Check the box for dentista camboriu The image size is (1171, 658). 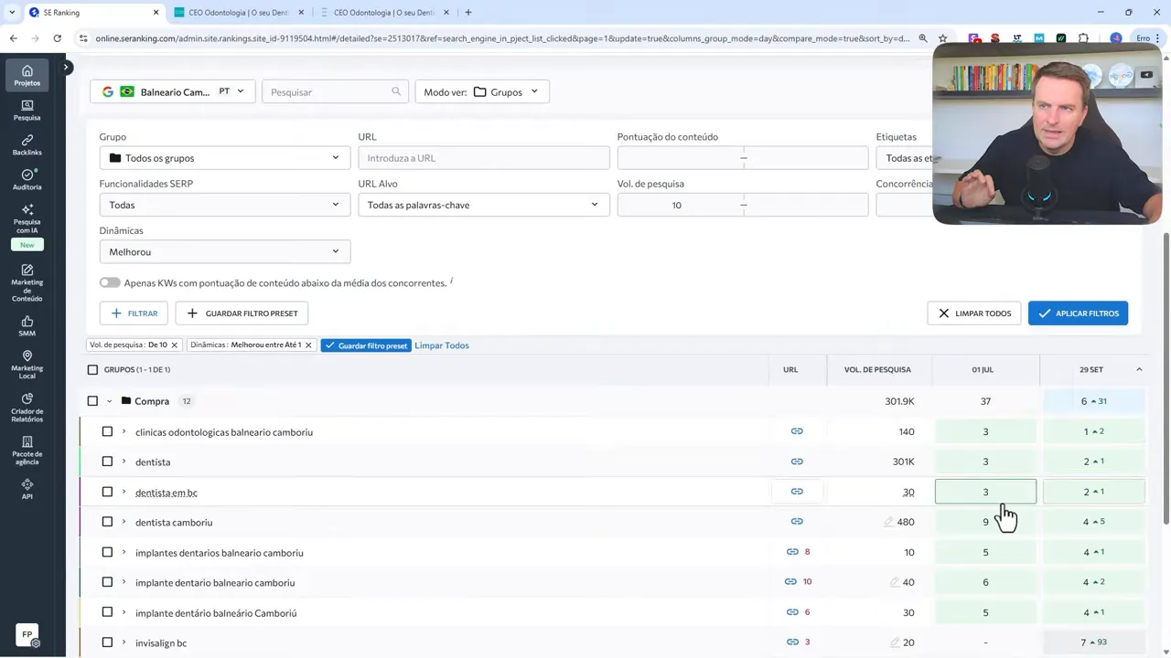click(107, 522)
